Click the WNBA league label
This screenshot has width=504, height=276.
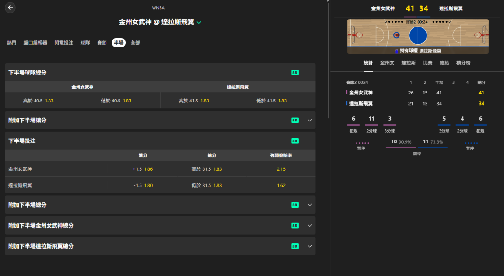click(158, 8)
